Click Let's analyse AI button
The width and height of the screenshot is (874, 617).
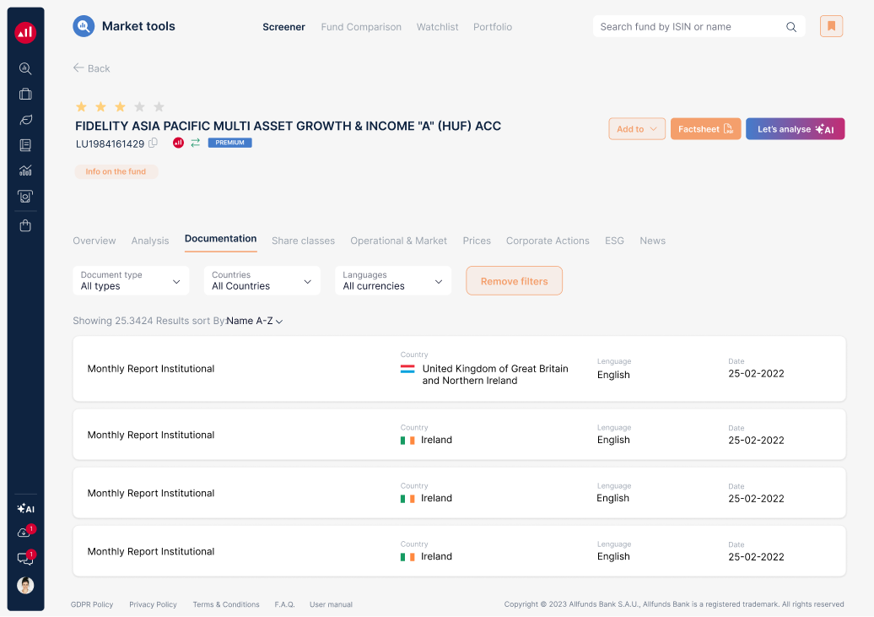pyautogui.click(x=795, y=129)
